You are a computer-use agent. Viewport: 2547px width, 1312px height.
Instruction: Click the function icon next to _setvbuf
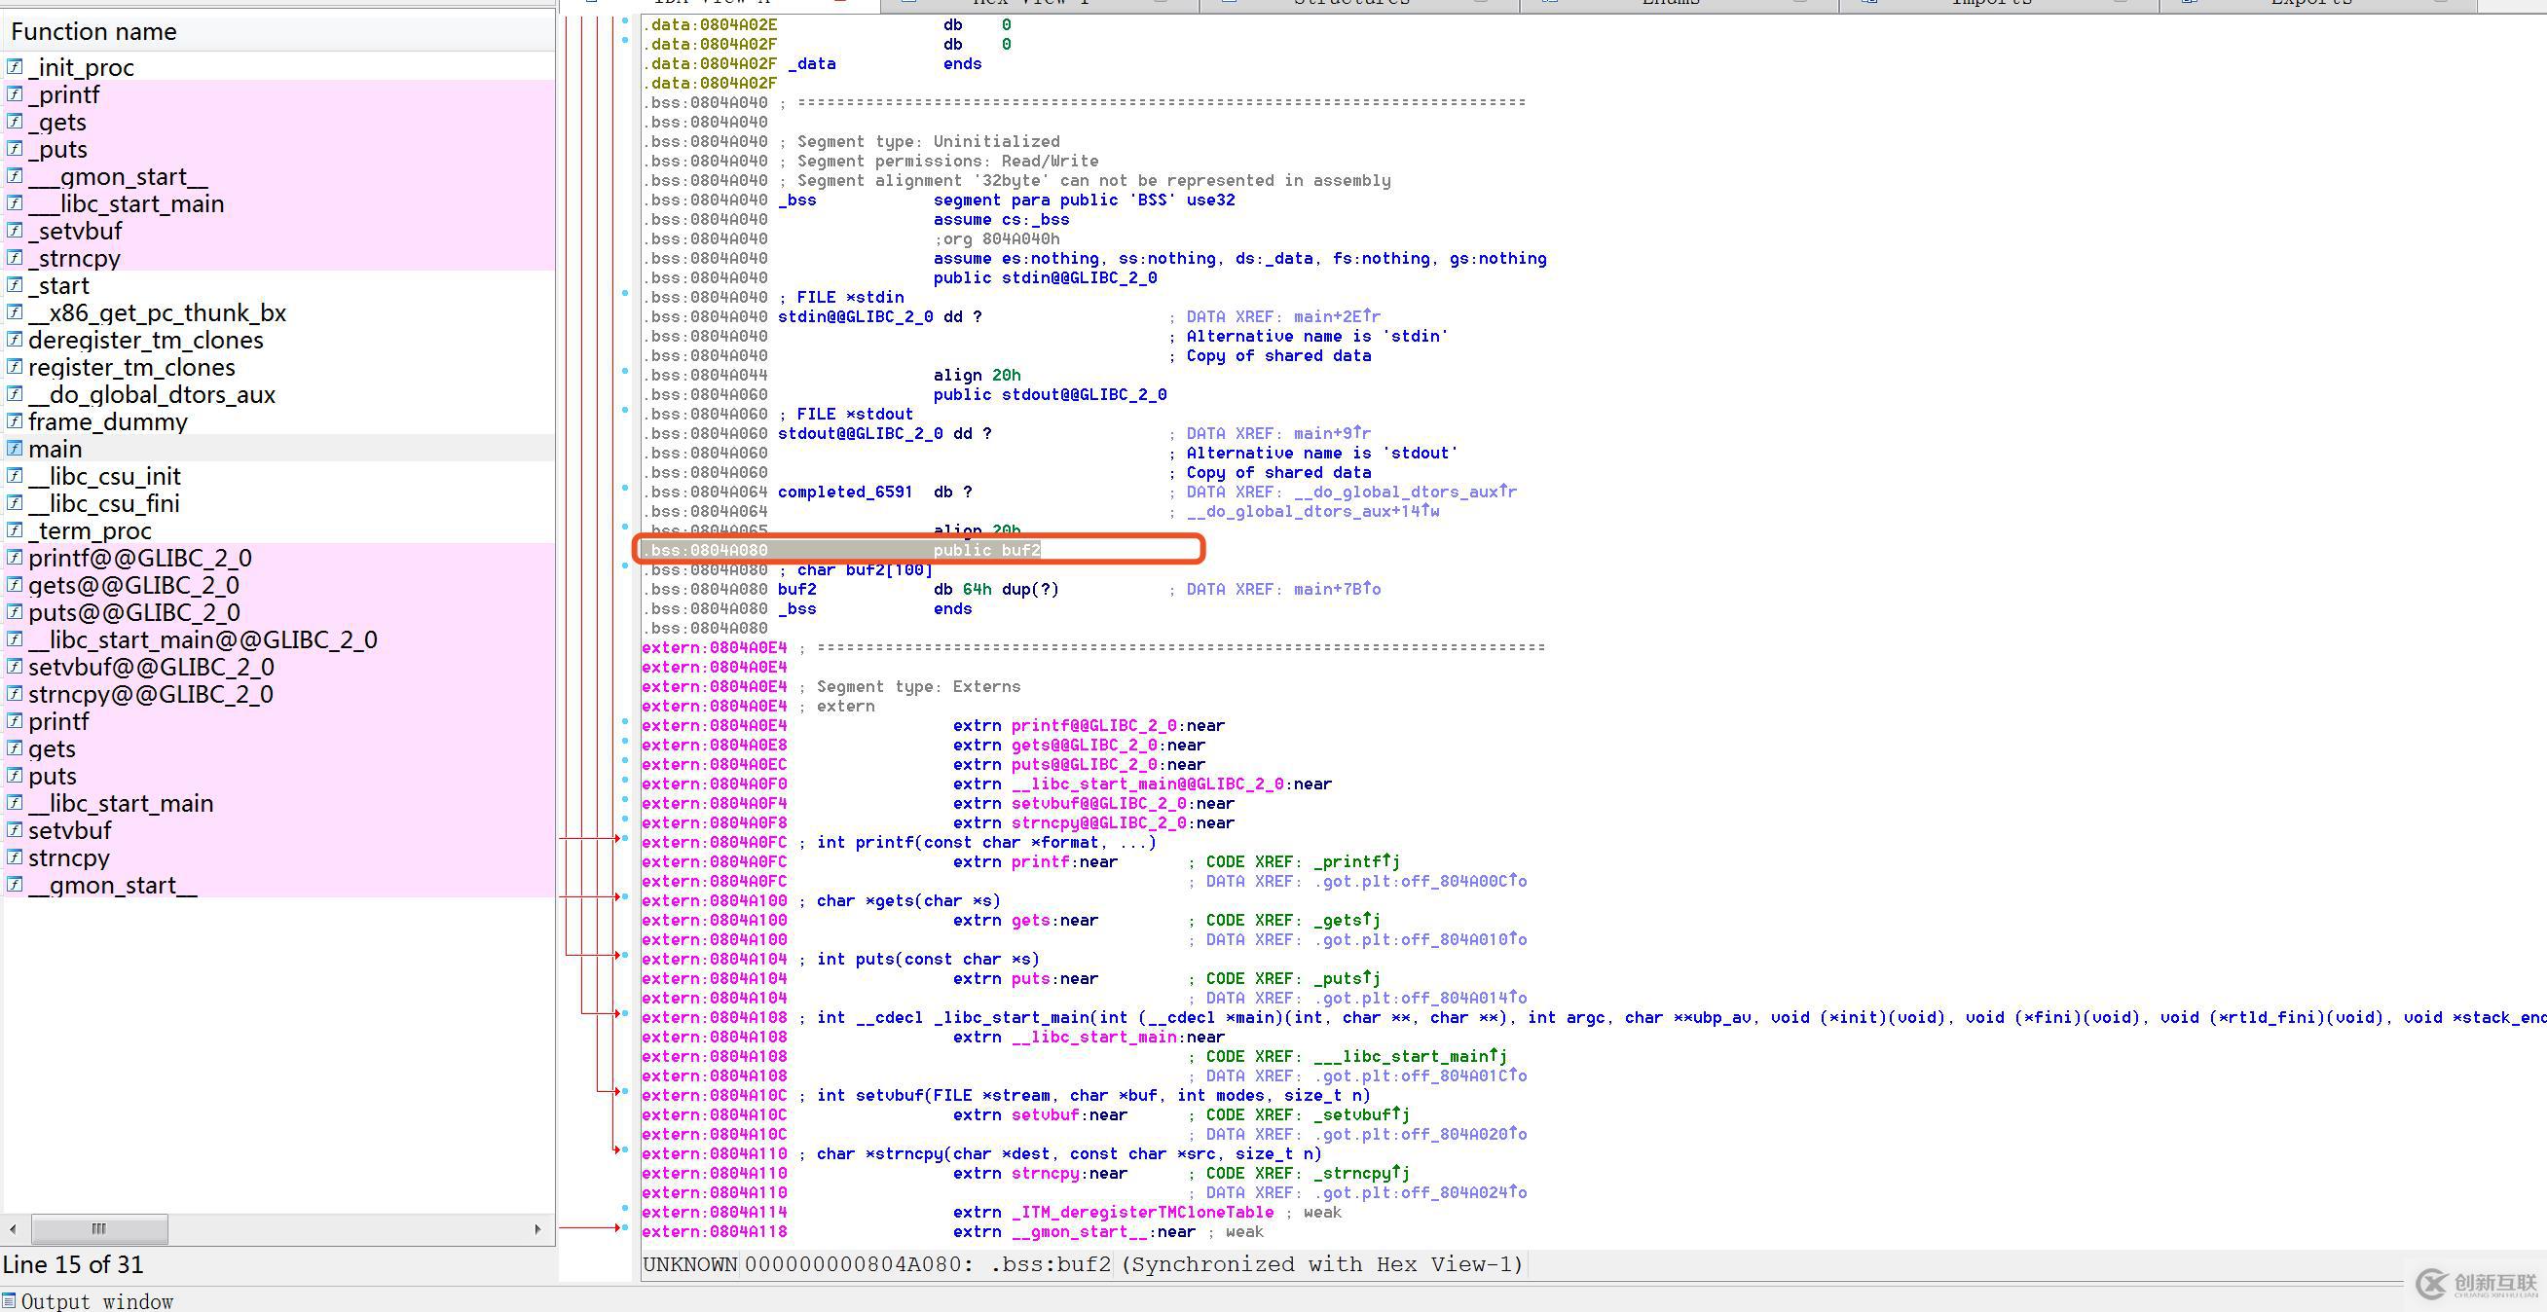pyautogui.click(x=15, y=231)
